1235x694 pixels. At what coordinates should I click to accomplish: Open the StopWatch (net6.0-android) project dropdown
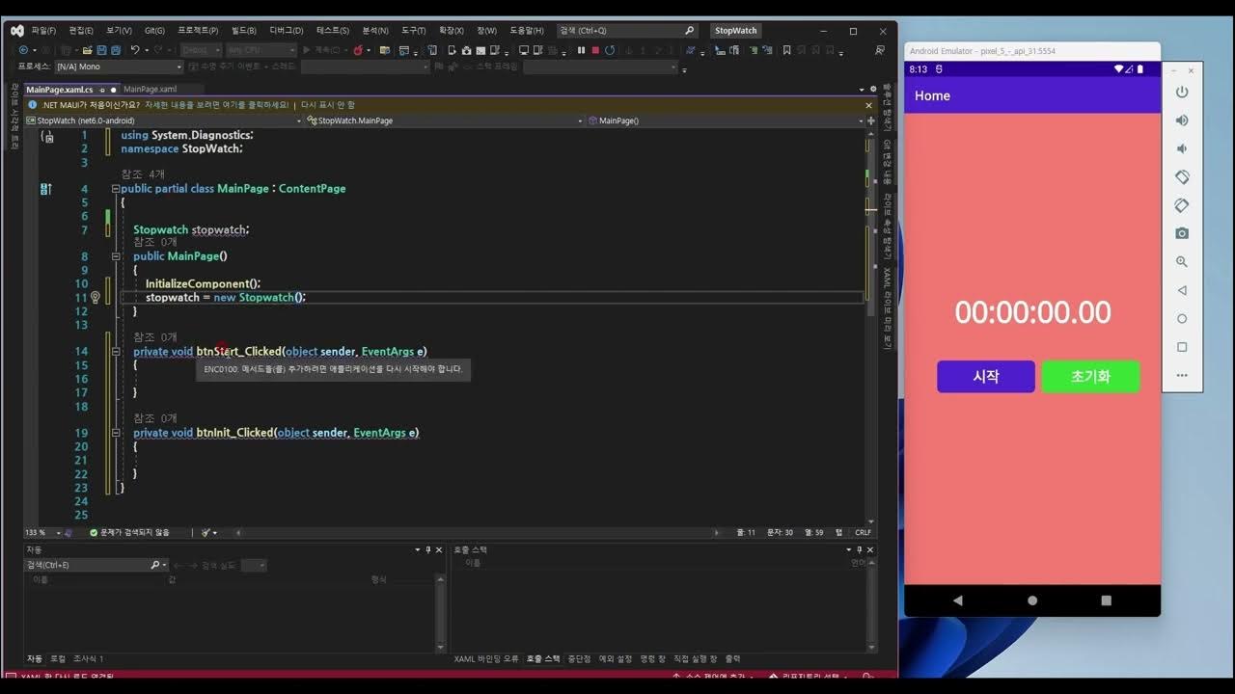pyautogui.click(x=163, y=120)
